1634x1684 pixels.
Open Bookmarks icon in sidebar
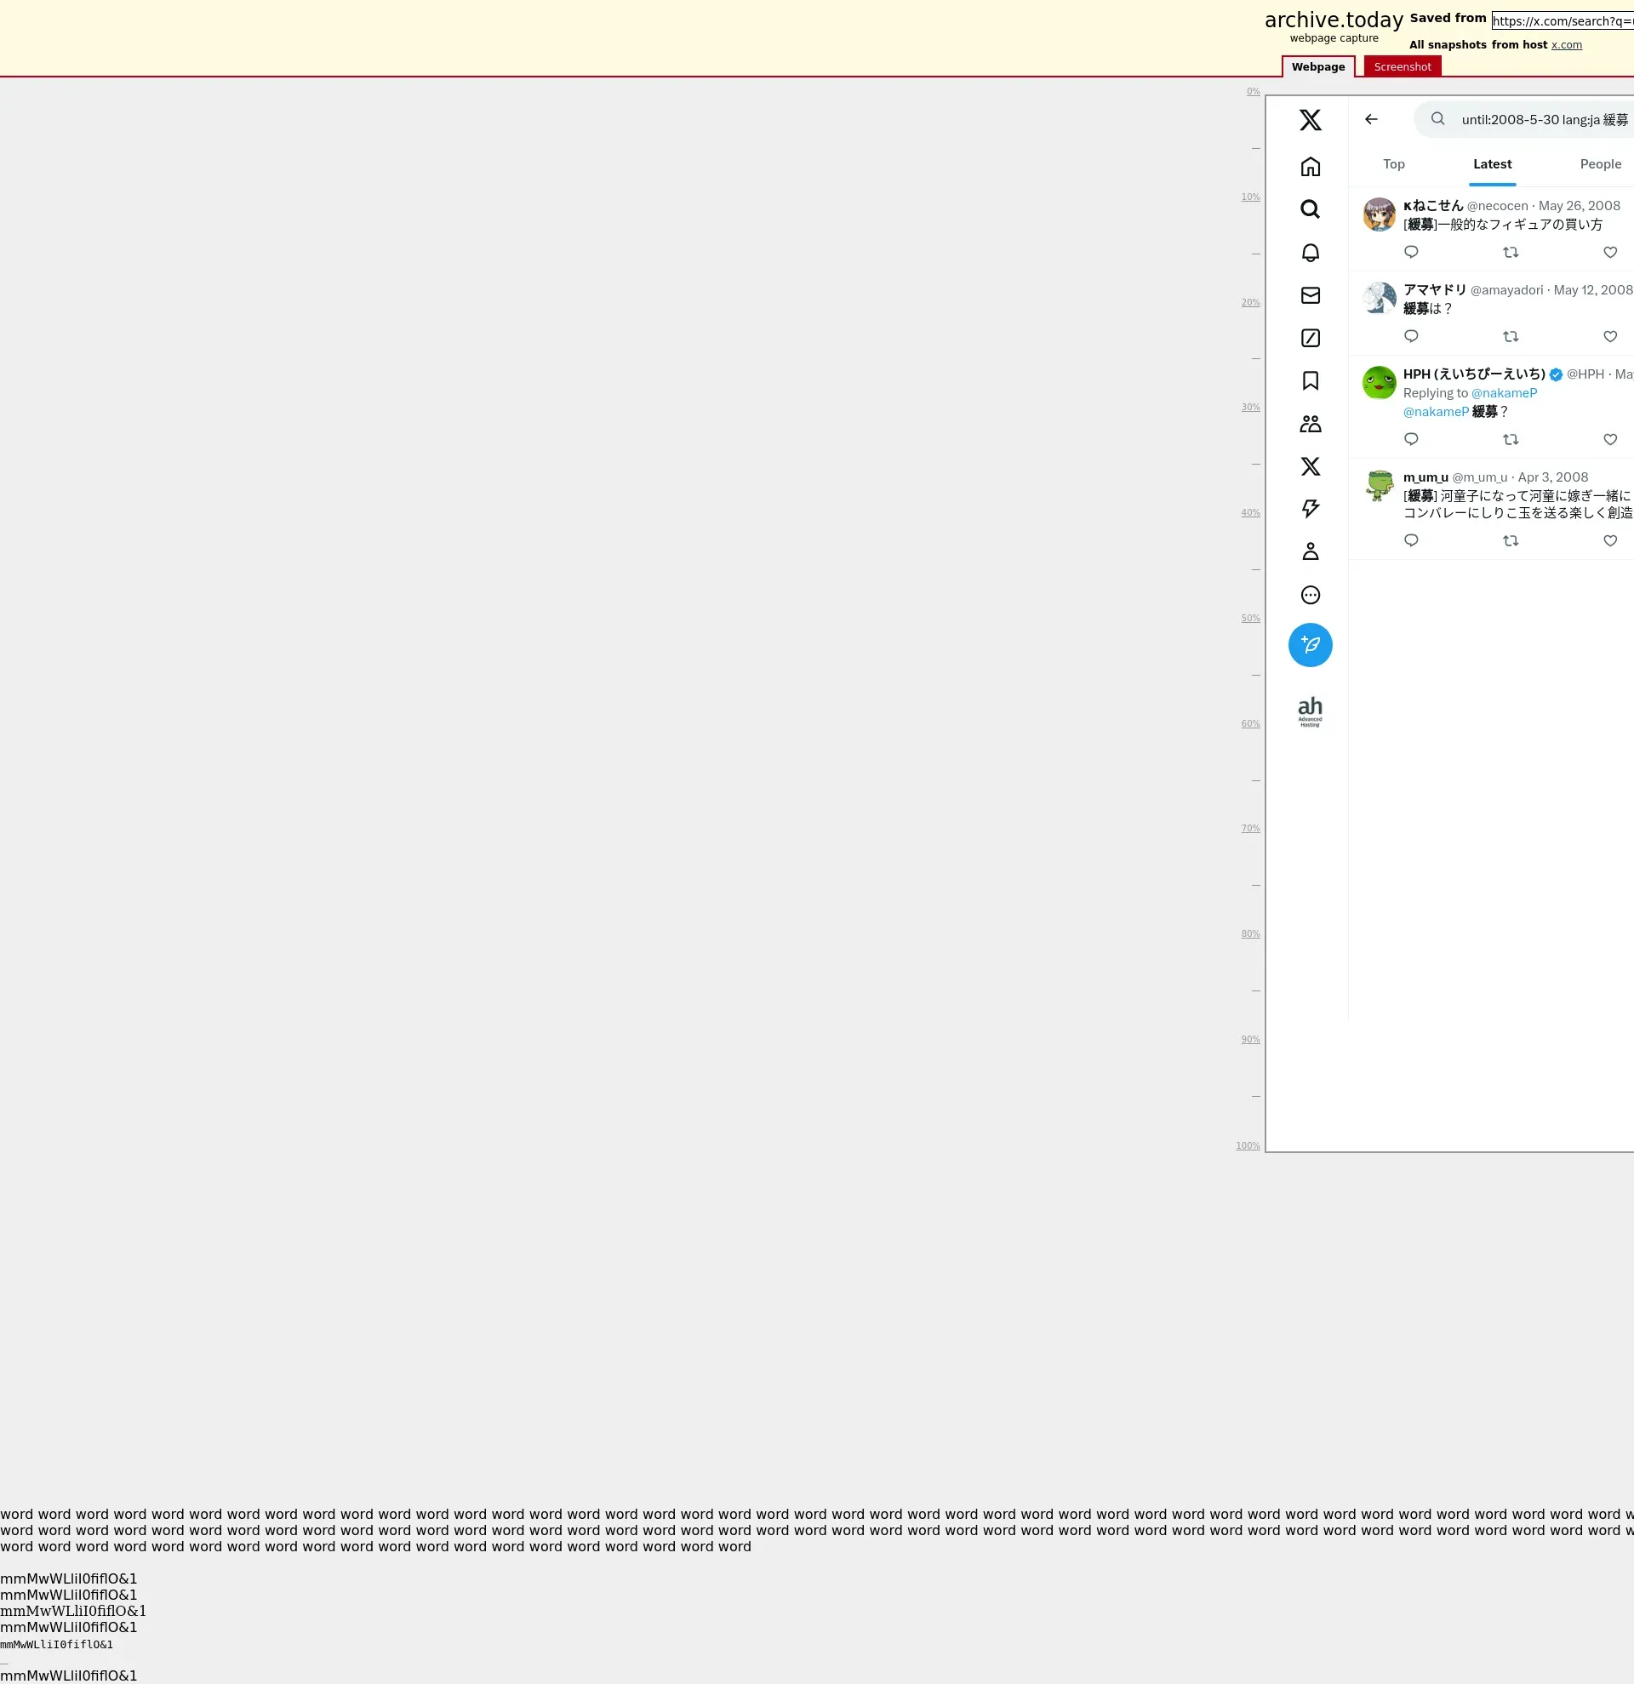point(1309,380)
